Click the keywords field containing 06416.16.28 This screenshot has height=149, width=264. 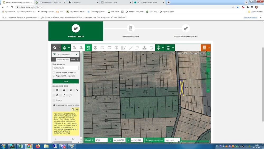click(65, 68)
